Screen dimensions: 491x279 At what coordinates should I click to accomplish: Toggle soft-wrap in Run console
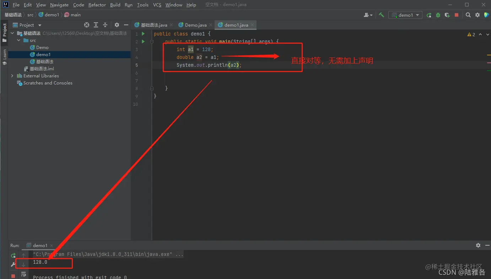click(x=23, y=274)
